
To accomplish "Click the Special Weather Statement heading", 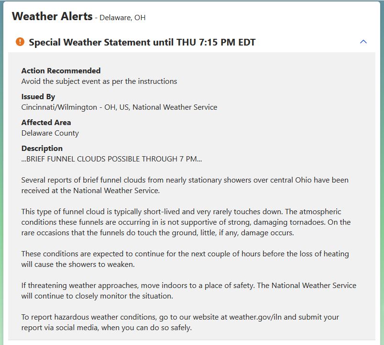I will pyautogui.click(x=142, y=42).
